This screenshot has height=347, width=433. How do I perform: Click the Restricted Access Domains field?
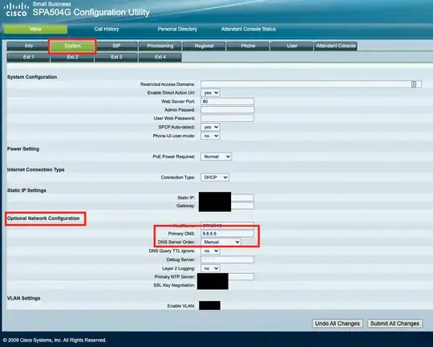point(311,84)
